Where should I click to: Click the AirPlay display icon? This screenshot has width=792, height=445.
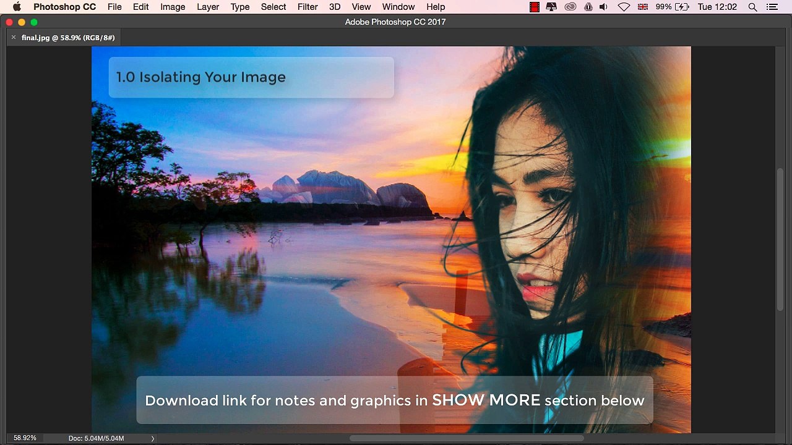551,7
